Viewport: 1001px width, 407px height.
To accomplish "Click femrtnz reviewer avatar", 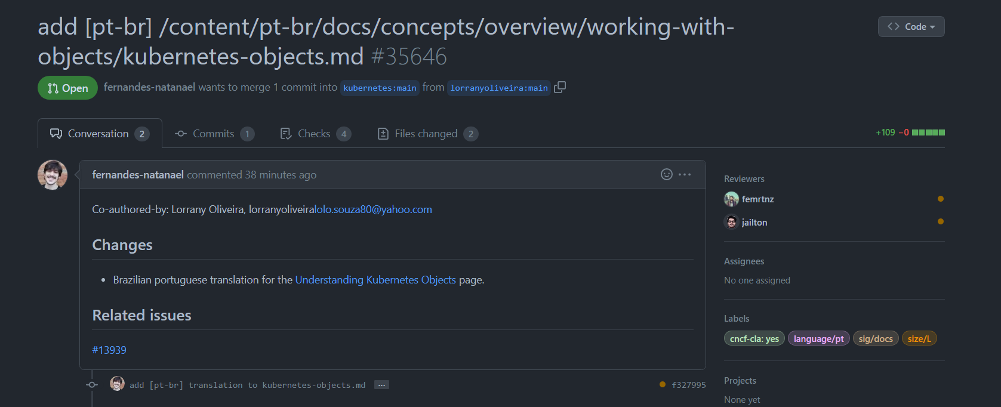I will (x=731, y=199).
